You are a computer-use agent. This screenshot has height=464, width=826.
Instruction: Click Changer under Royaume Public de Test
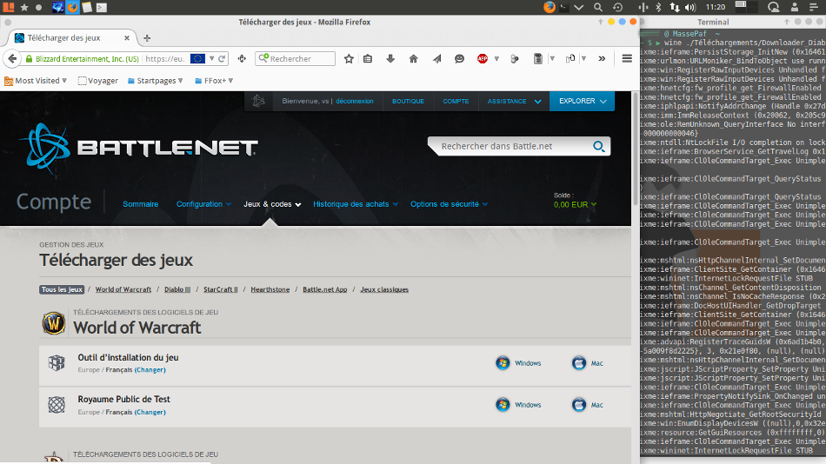point(150,412)
